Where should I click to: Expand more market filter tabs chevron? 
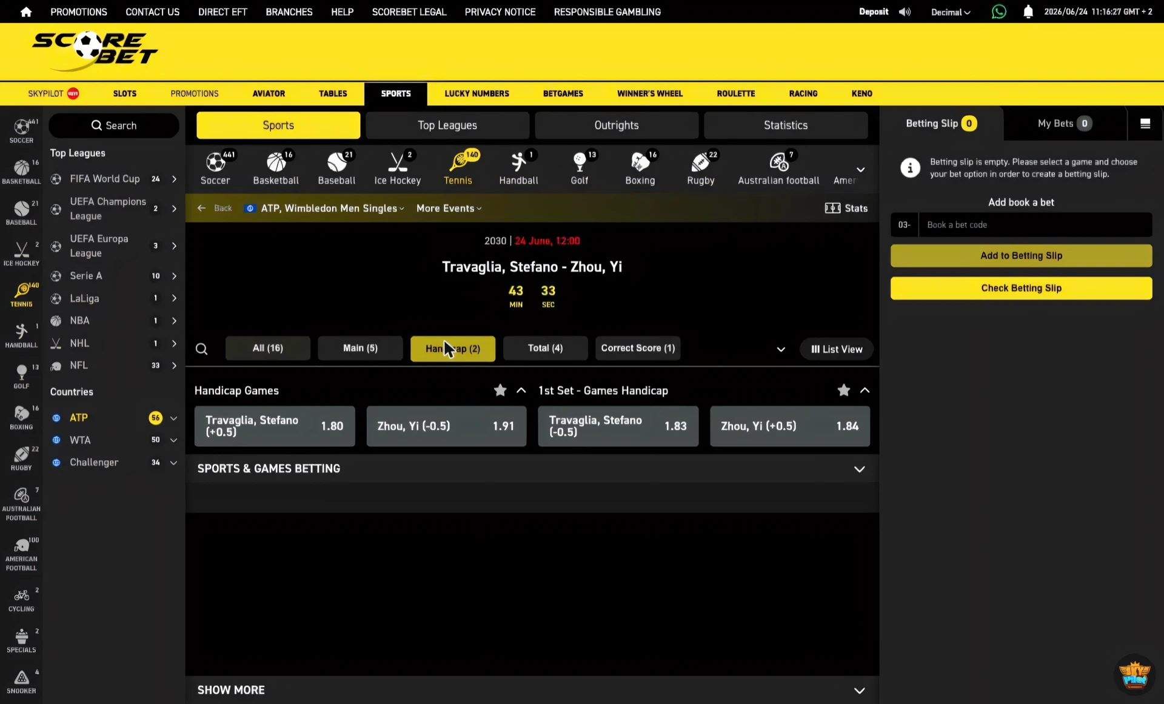click(x=781, y=349)
